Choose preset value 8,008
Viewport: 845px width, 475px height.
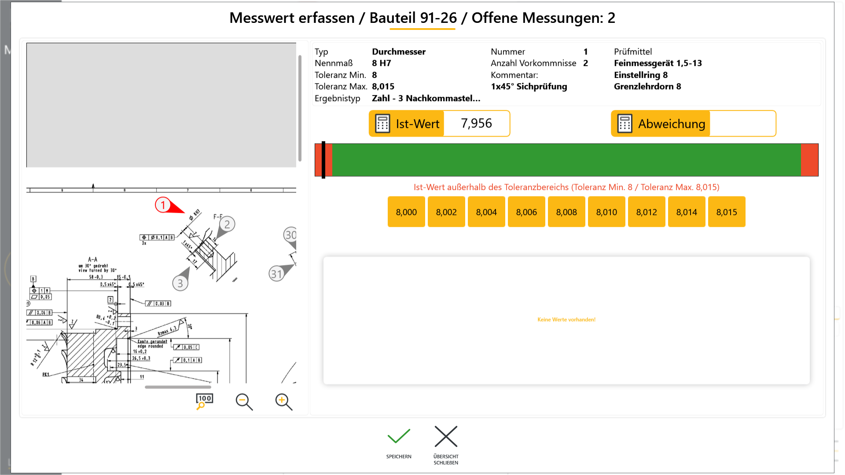[x=566, y=212]
